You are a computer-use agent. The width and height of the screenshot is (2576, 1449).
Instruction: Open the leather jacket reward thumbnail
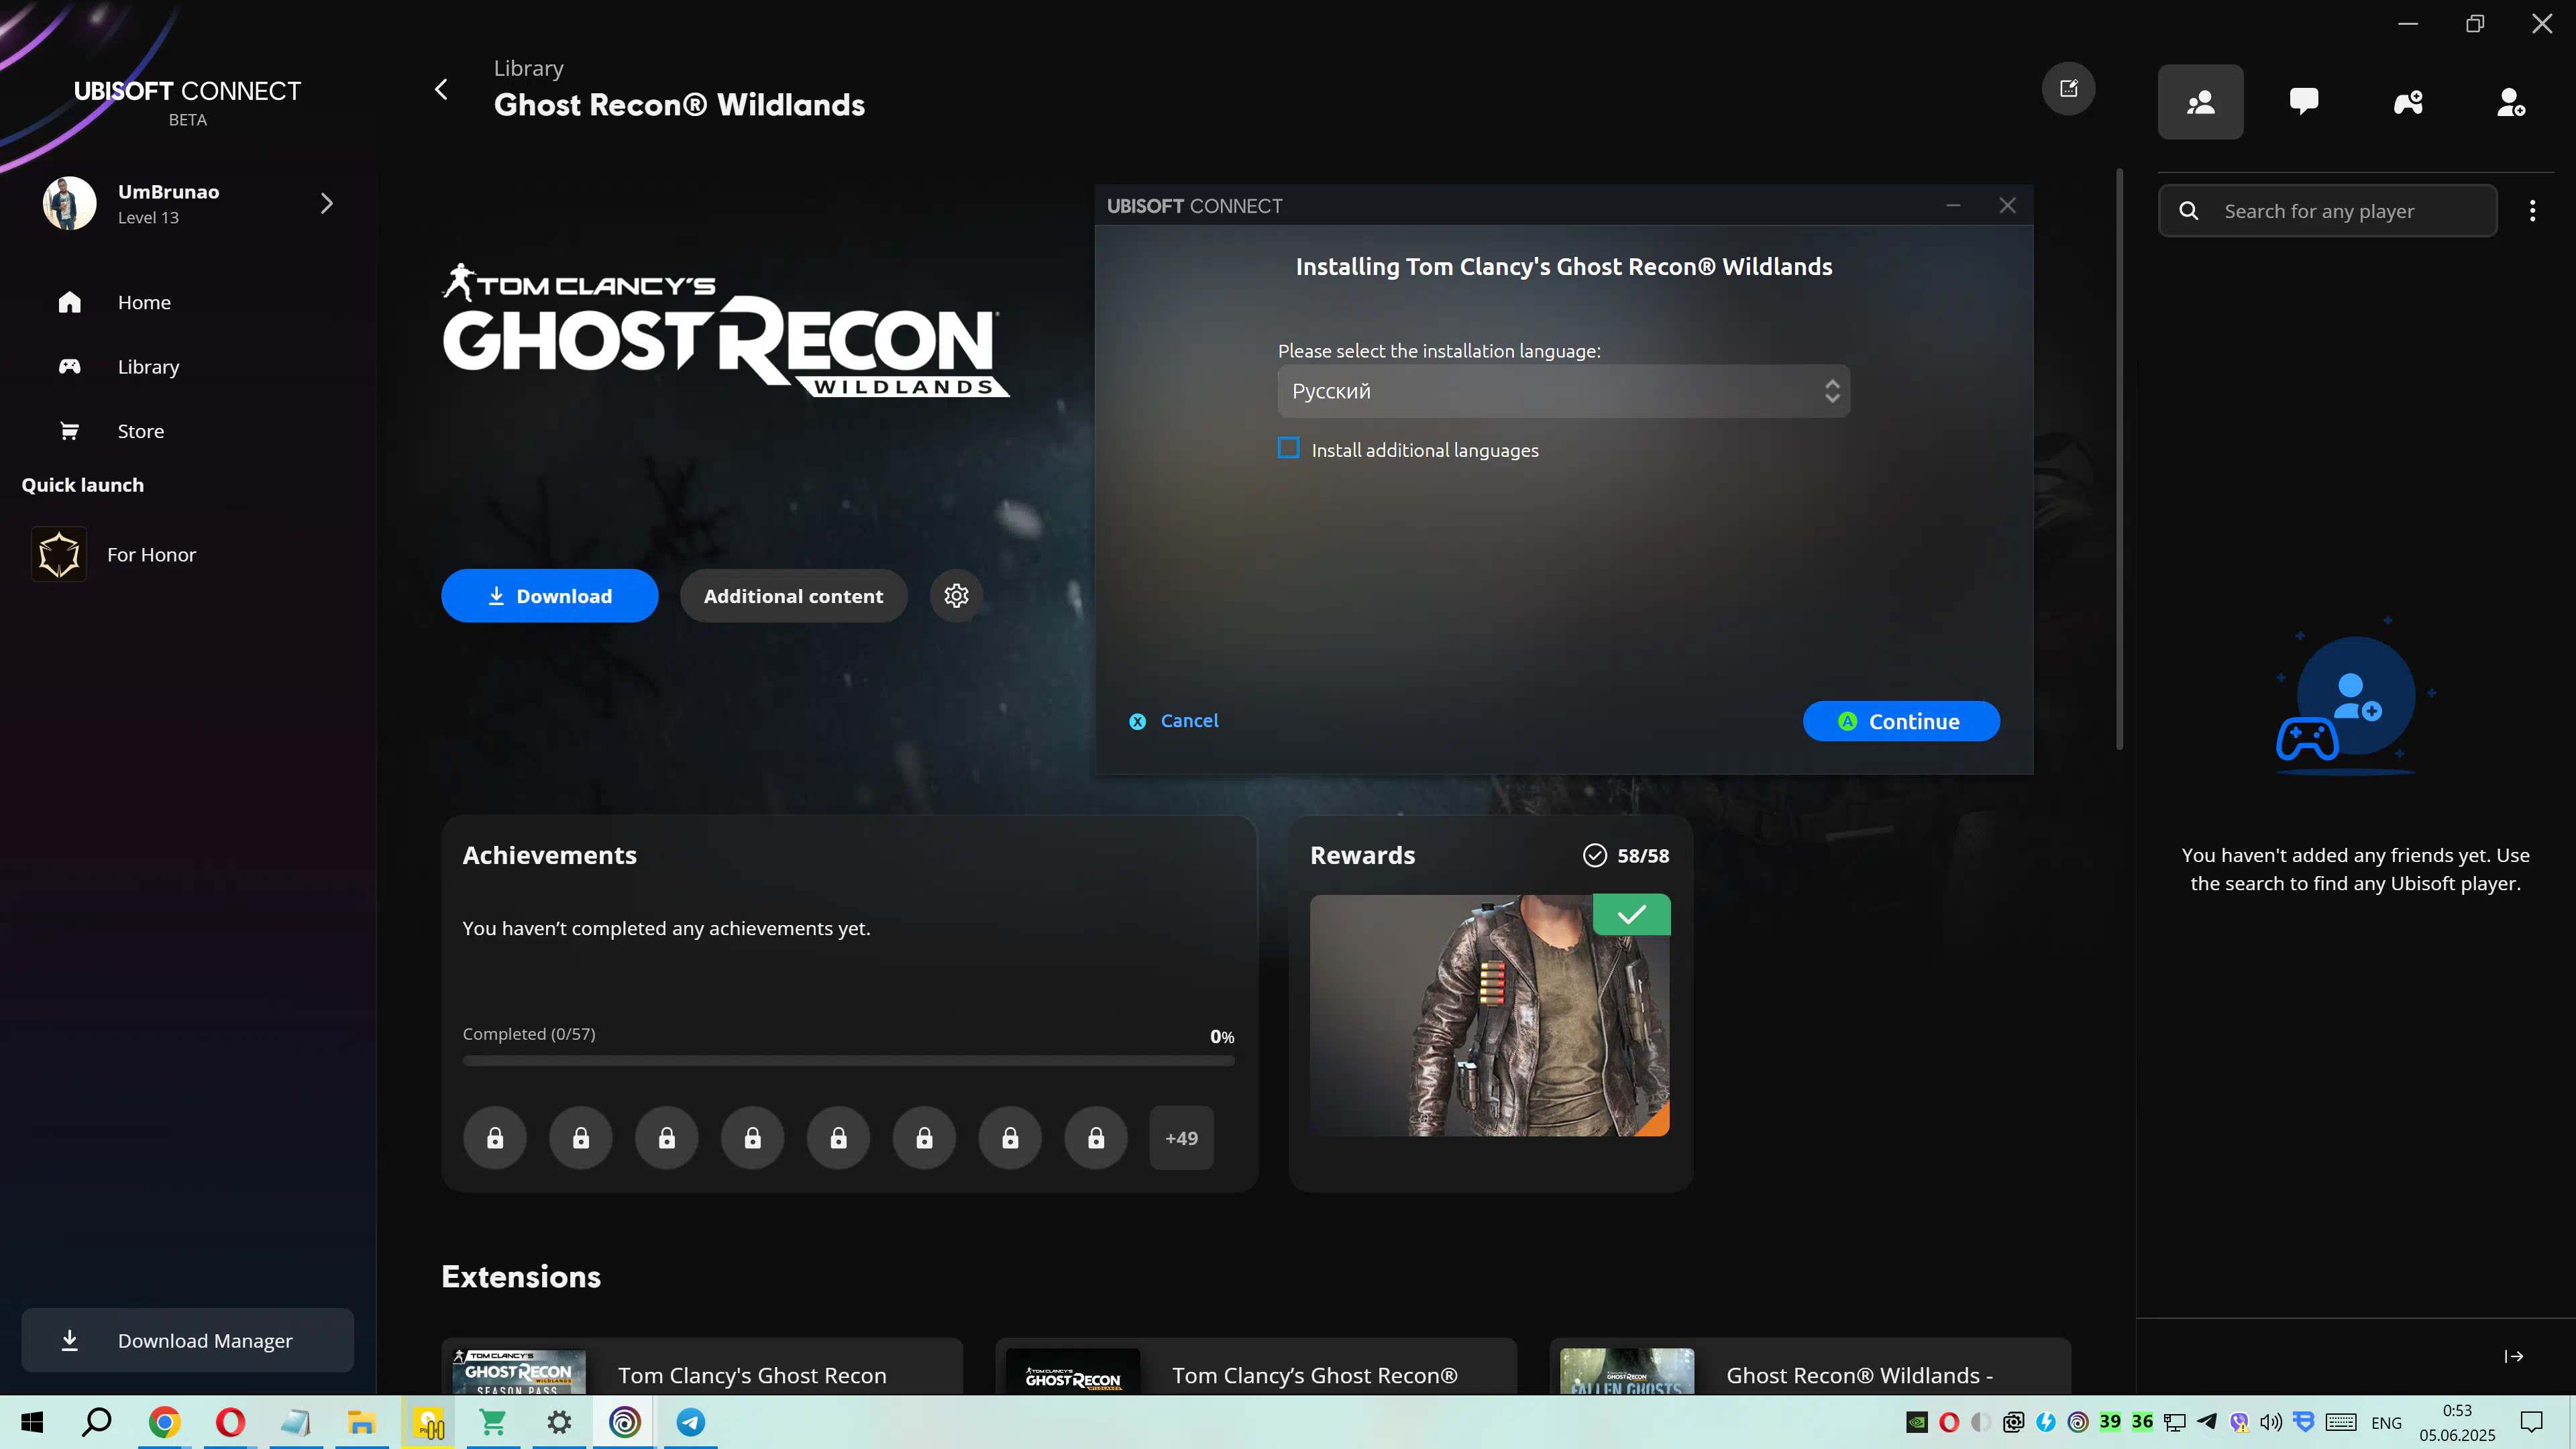[1490, 1015]
